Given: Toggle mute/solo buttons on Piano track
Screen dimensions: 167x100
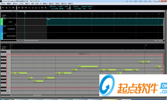Looking at the screenshot, I should [4, 19].
